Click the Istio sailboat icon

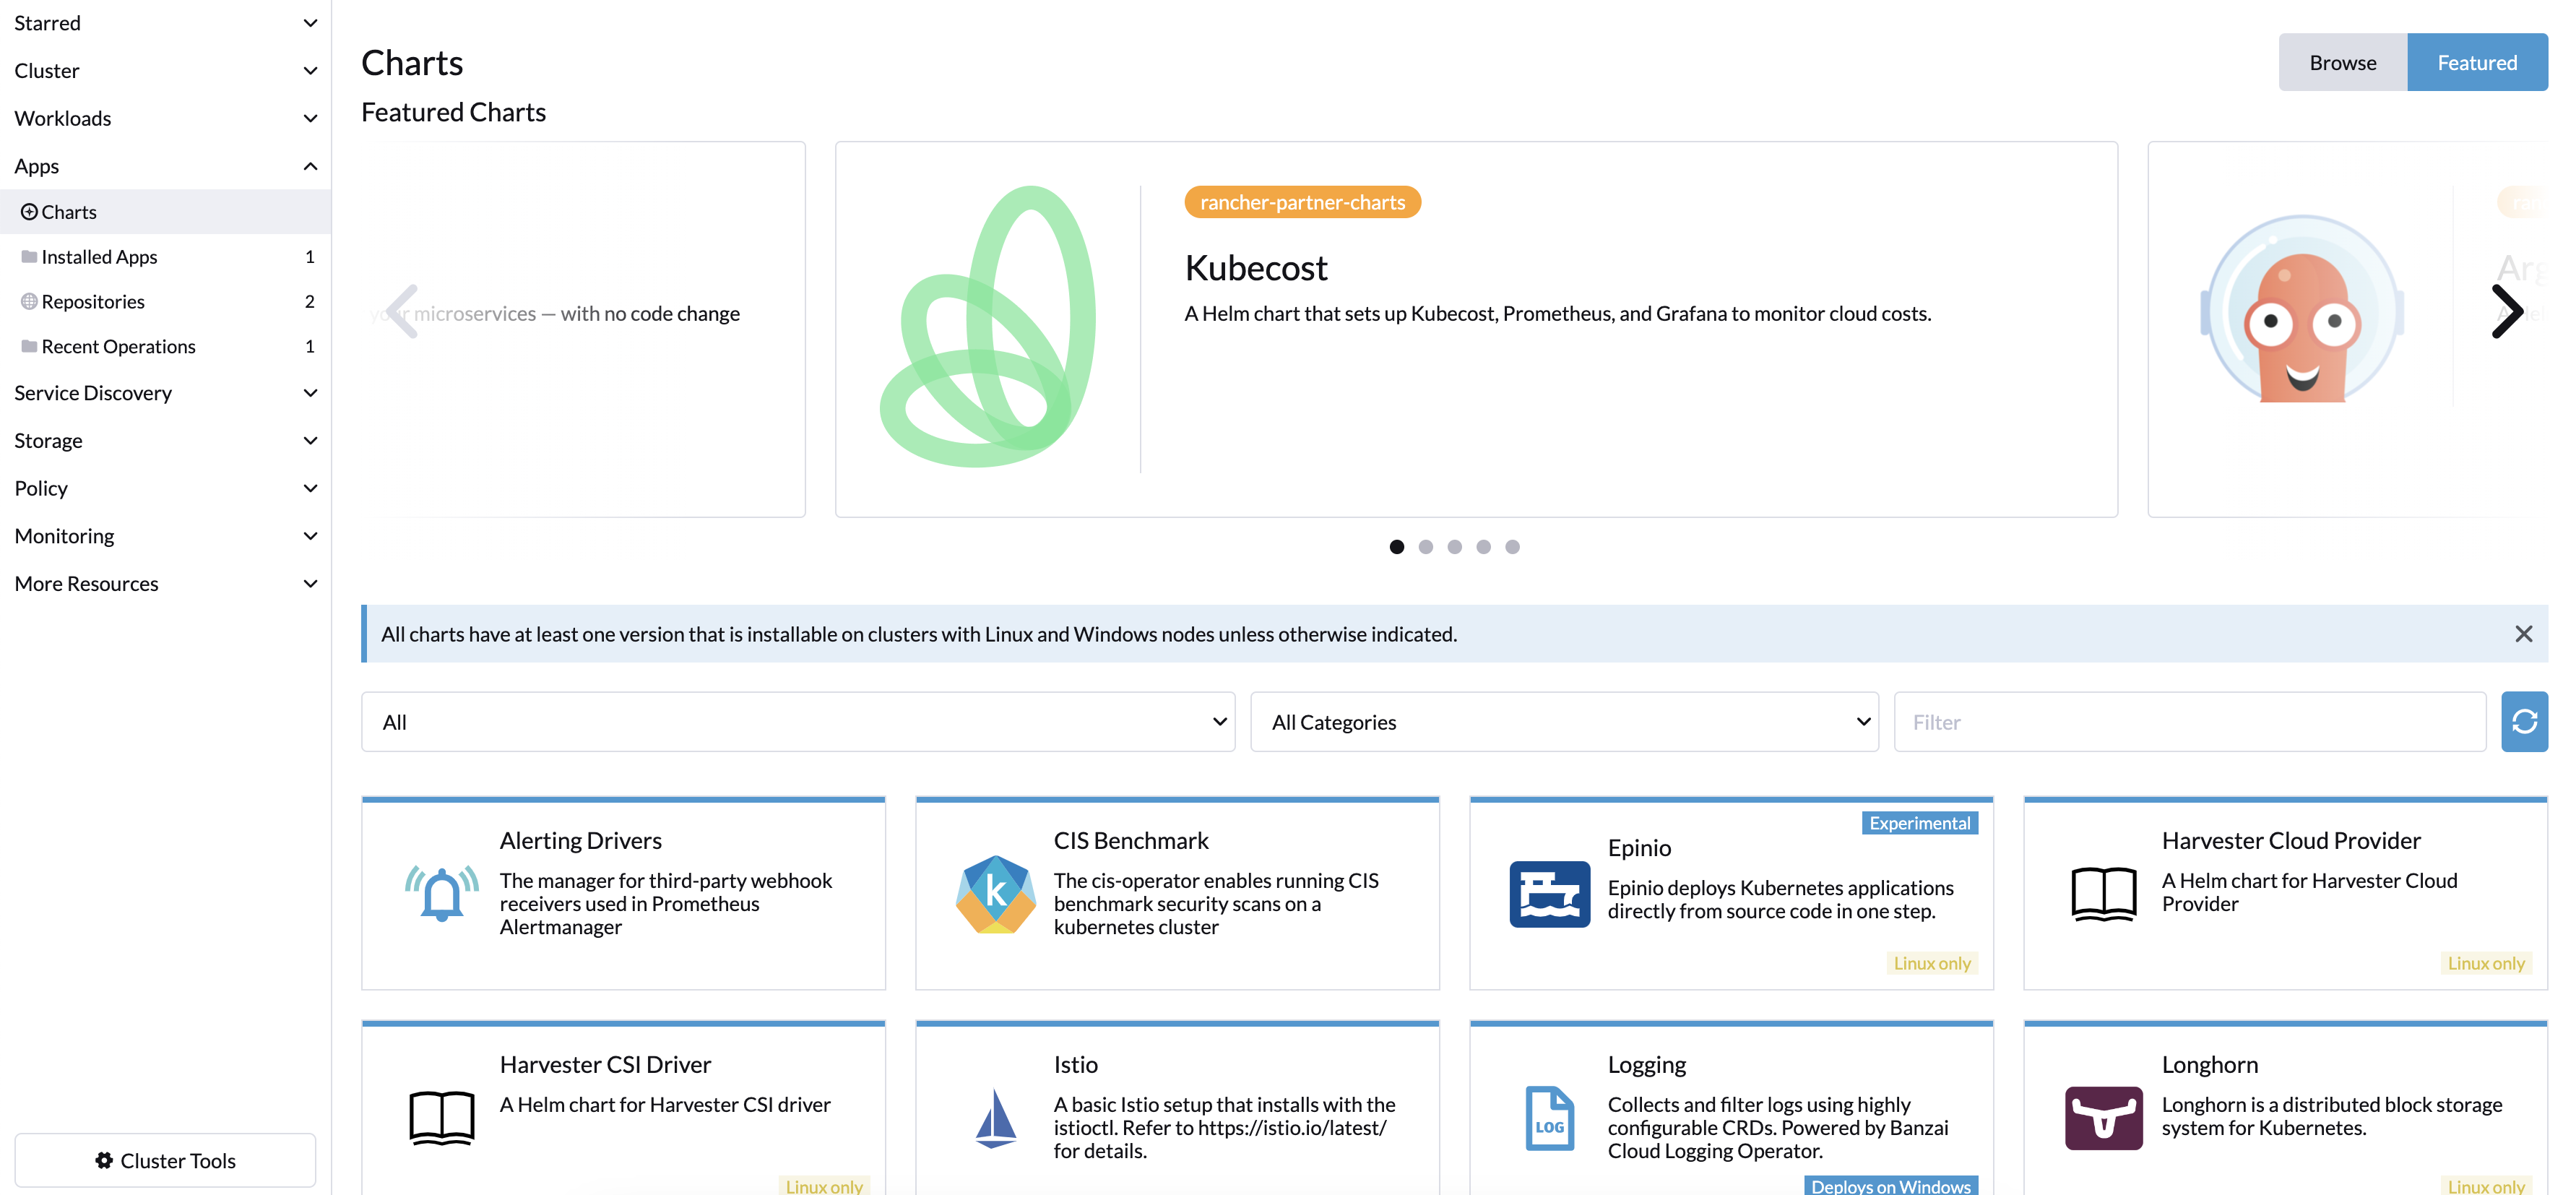click(x=995, y=1117)
